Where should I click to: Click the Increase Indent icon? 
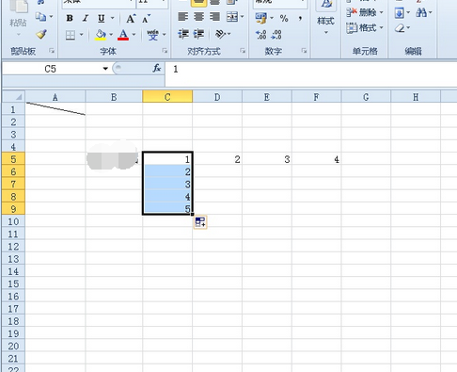tap(198, 34)
